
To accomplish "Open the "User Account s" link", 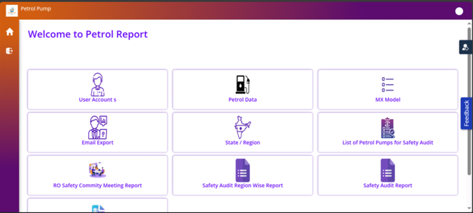I will coord(97,99).
